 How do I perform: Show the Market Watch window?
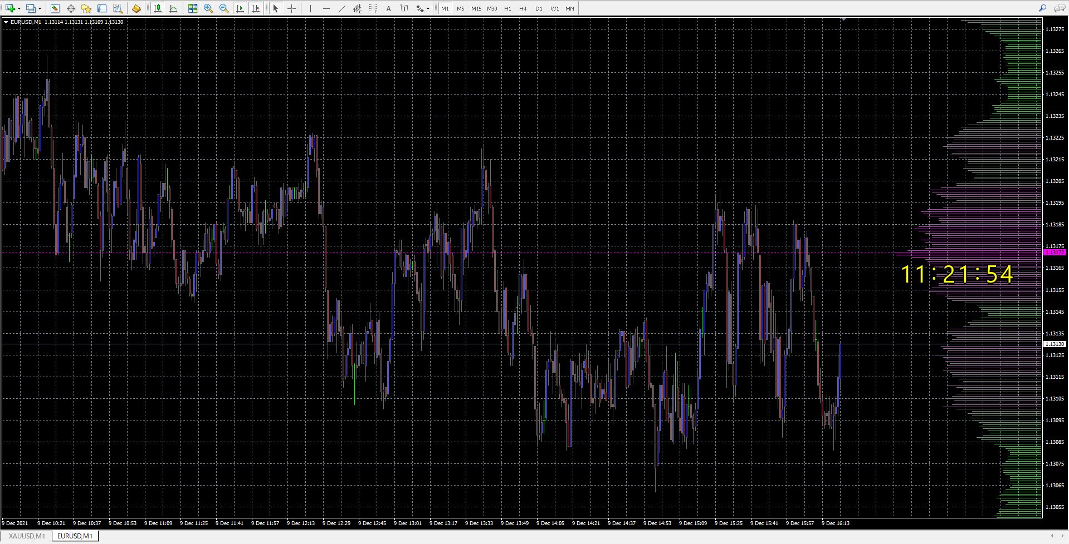55,8
